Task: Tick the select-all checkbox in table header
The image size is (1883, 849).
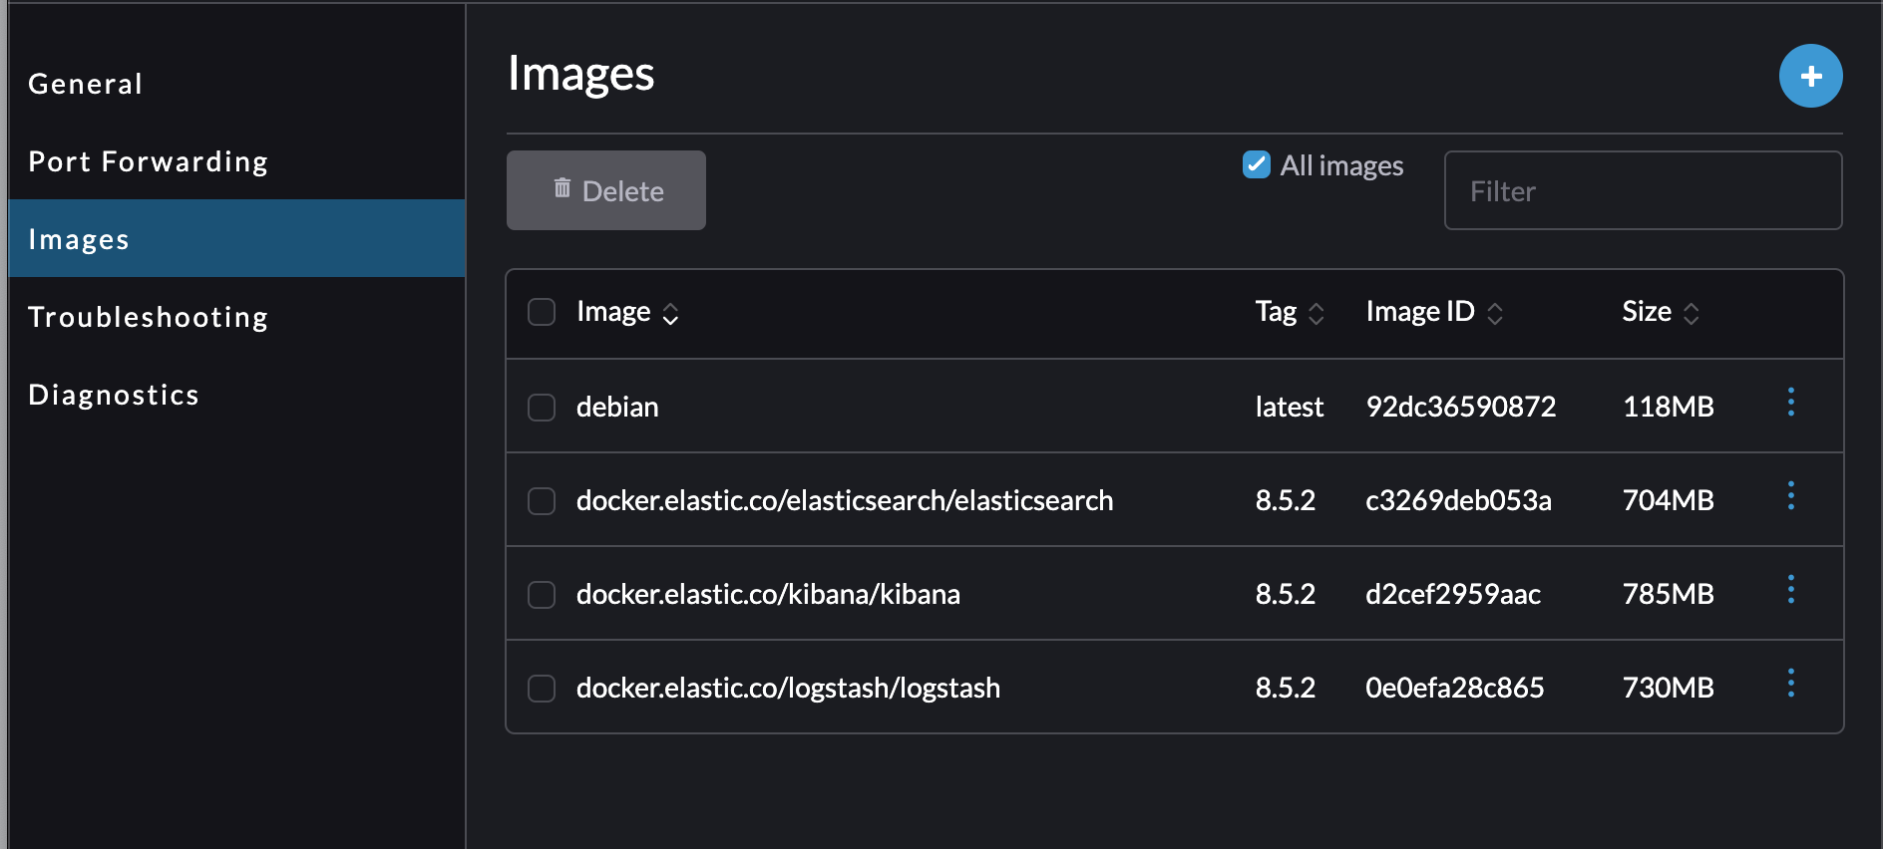Action: point(542,312)
